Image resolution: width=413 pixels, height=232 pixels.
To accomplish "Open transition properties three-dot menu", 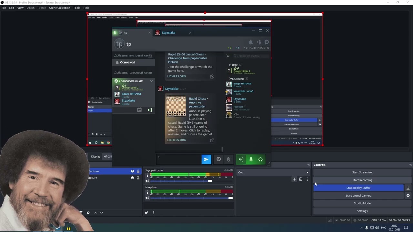I will pyautogui.click(x=307, y=179).
